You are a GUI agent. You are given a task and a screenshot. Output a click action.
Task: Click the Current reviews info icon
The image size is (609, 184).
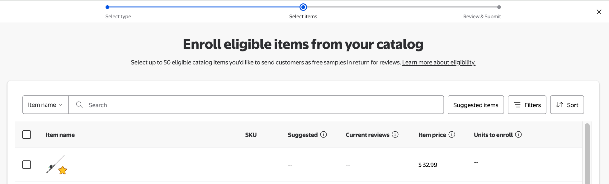(395, 134)
